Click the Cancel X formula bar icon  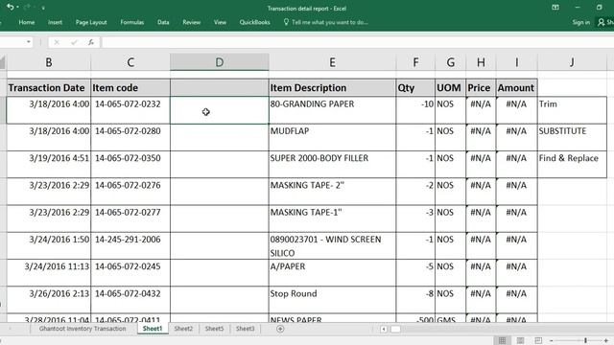[57, 42]
